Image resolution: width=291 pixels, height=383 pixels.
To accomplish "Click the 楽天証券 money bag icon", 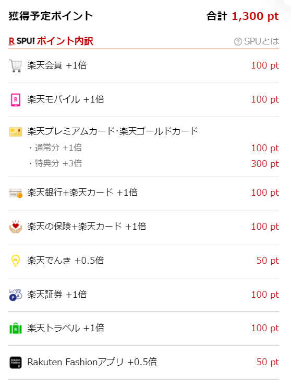I will point(16,295).
